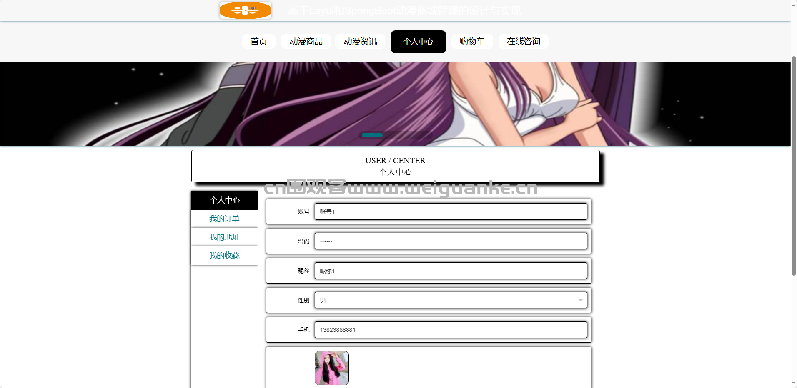797x388 pixels.
Task: Click the anime banner image
Action: pyautogui.click(x=395, y=104)
